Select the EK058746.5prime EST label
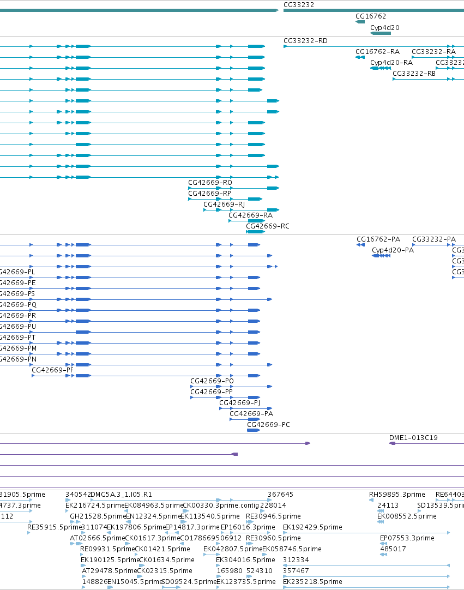Viewport: 464px width, 590px height. pyautogui.click(x=292, y=549)
